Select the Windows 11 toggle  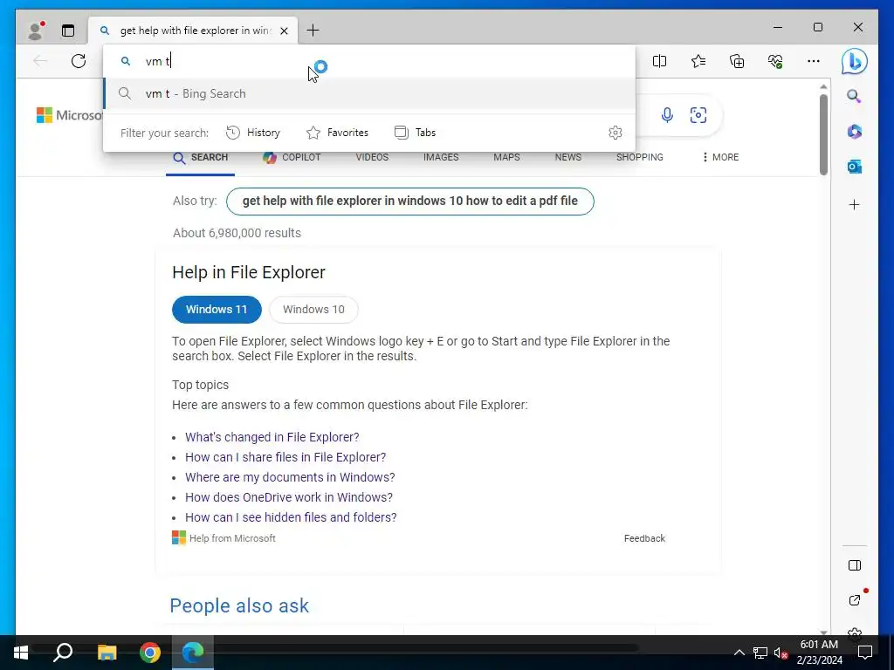pyautogui.click(x=217, y=310)
